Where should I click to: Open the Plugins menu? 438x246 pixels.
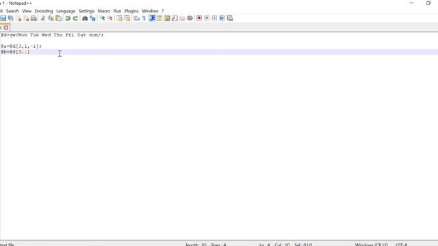coord(131,11)
